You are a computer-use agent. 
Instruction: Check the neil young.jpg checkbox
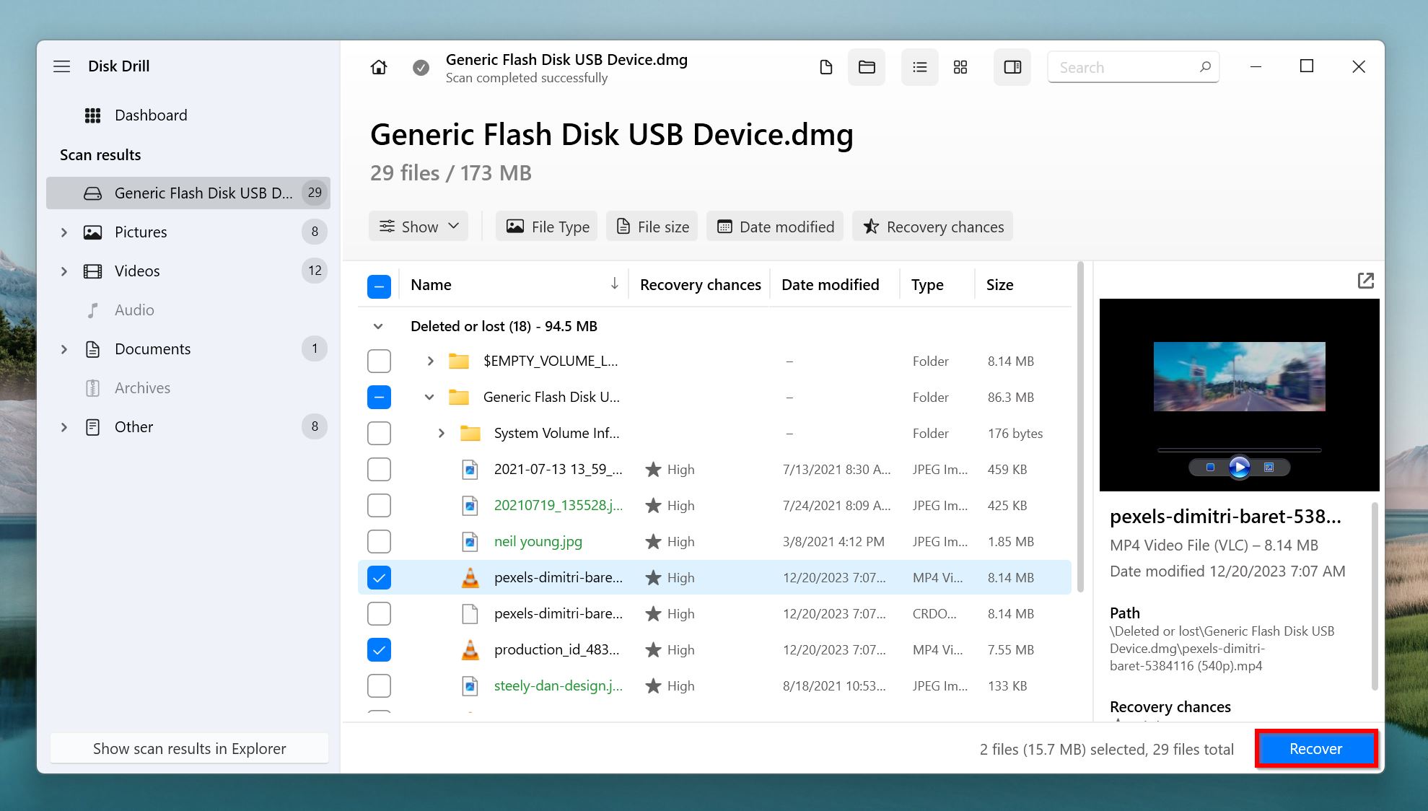379,541
